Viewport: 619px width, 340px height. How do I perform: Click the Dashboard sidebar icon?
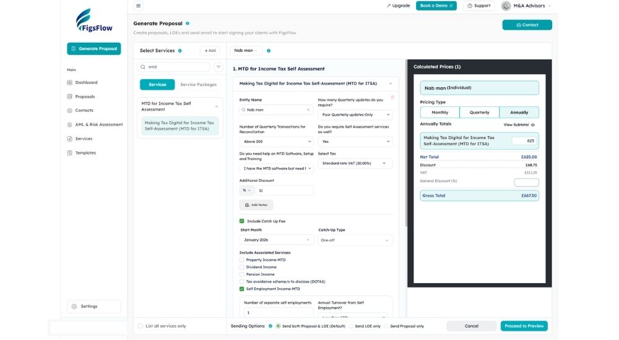pyautogui.click(x=69, y=82)
